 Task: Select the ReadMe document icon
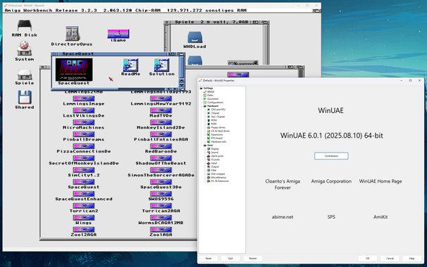coord(130,65)
